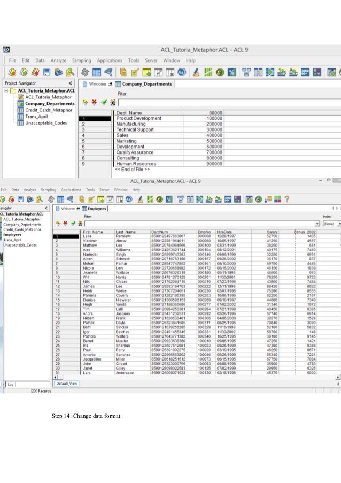
Task: Click the floppy disk Save icon in top toolbar
Action: pos(47,72)
